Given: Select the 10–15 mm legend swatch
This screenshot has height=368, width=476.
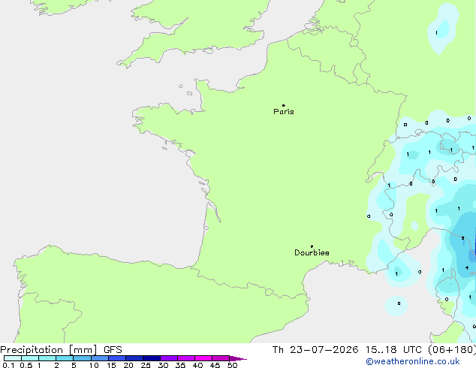Looking at the screenshot, I should tap(100, 358).
